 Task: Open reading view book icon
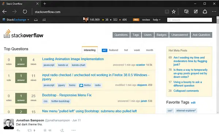click(x=167, y=12)
